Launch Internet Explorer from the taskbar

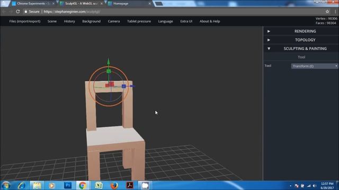22,185
